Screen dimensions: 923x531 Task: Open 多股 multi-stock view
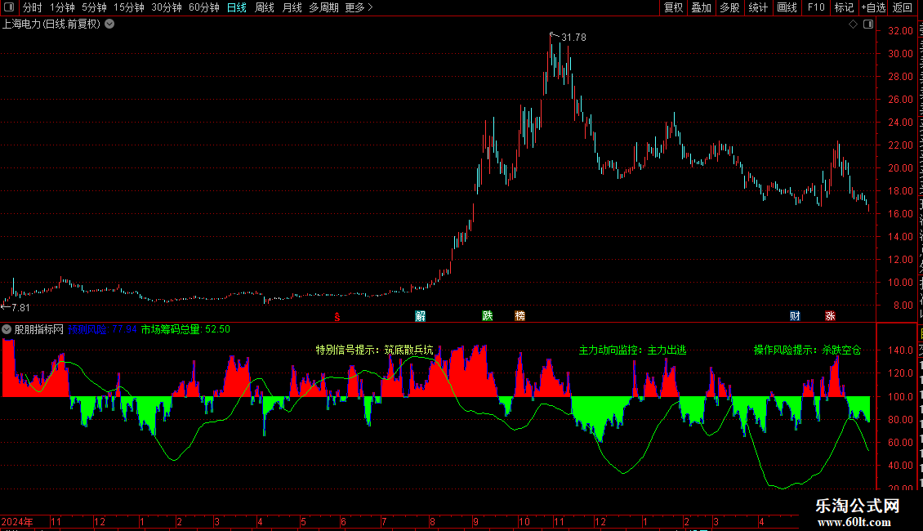tap(730, 7)
